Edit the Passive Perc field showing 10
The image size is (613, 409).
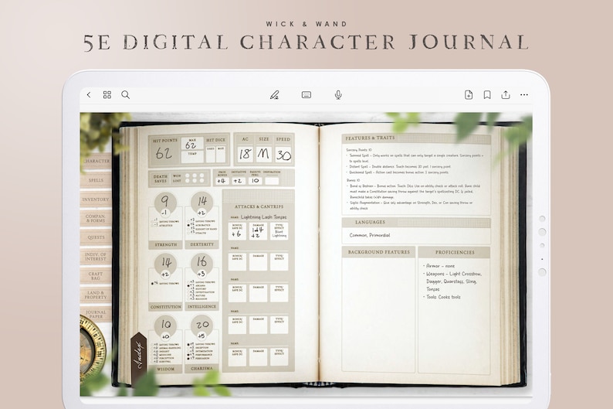point(255,181)
